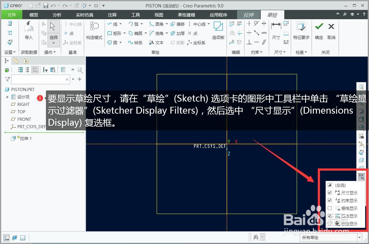The width and height of the screenshot is (369, 244).
Task: Select the RIGHT datum plane in tree
Action: 20,104
